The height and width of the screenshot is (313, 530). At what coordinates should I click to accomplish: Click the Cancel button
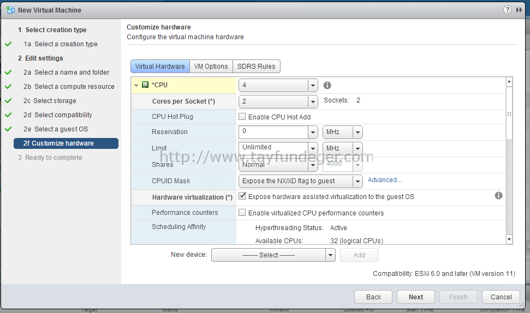tap(501, 297)
